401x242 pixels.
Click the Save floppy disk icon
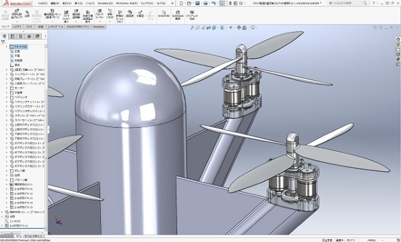coord(197,3)
